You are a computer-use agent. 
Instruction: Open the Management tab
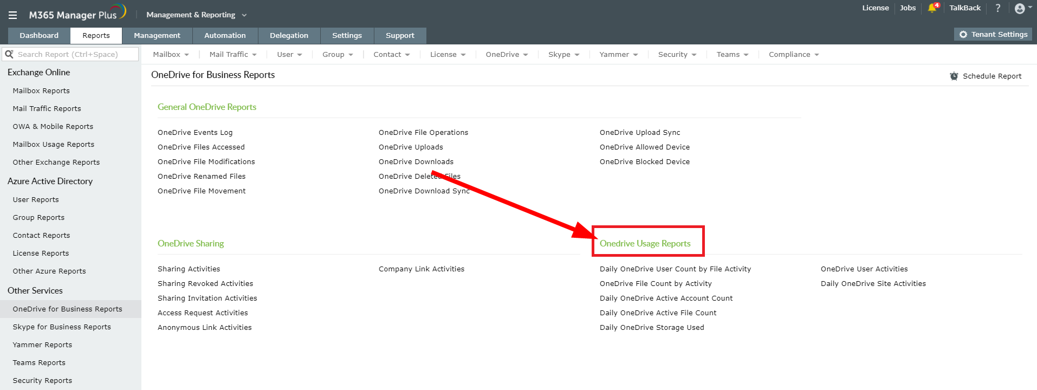[x=157, y=36]
